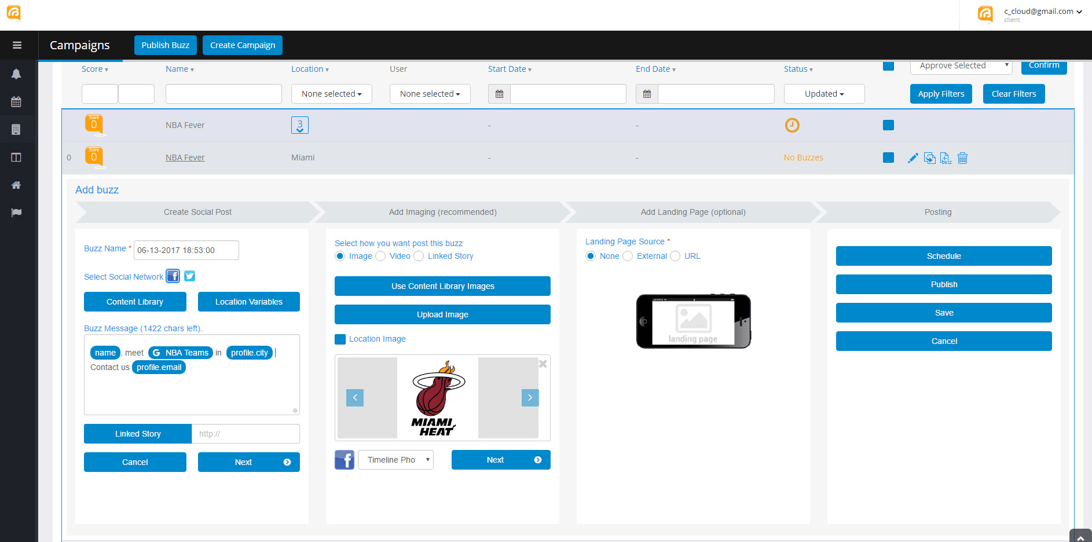Add buzz to NBA Fever Miami campaign
This screenshot has width=1092, height=542.
946,158
